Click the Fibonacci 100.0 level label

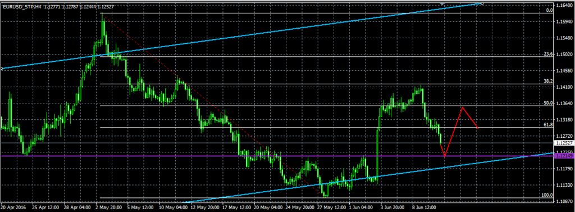pos(547,195)
